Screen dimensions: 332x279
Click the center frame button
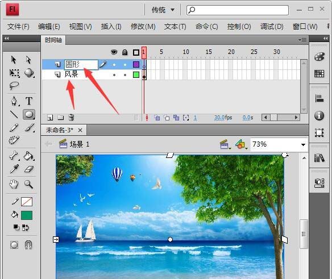point(147,118)
